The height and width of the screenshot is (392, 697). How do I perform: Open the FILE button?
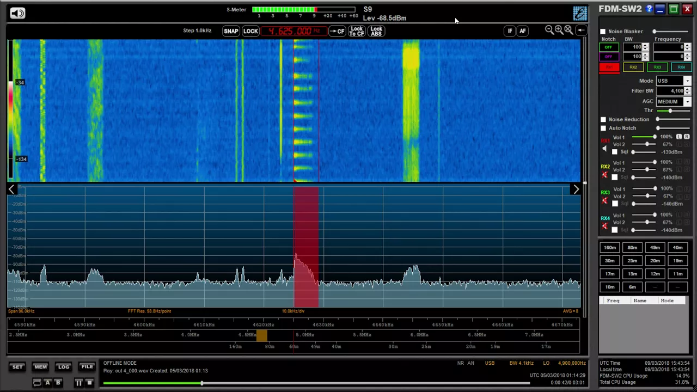[x=87, y=367]
